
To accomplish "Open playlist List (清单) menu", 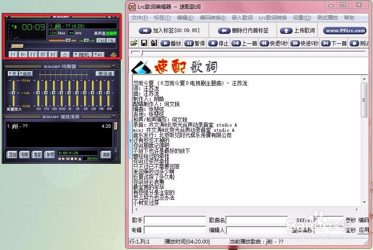I will tap(106, 155).
